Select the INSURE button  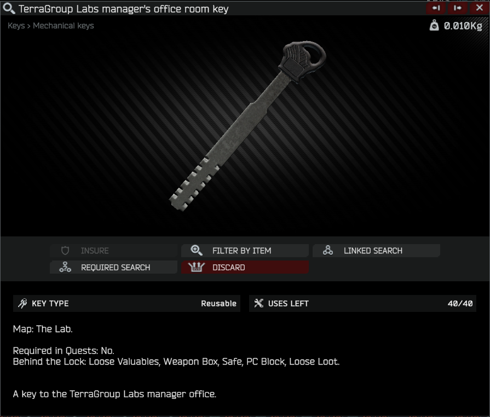(x=114, y=251)
